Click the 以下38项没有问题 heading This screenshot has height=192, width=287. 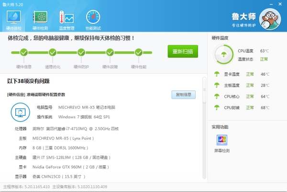pyautogui.click(x=28, y=81)
